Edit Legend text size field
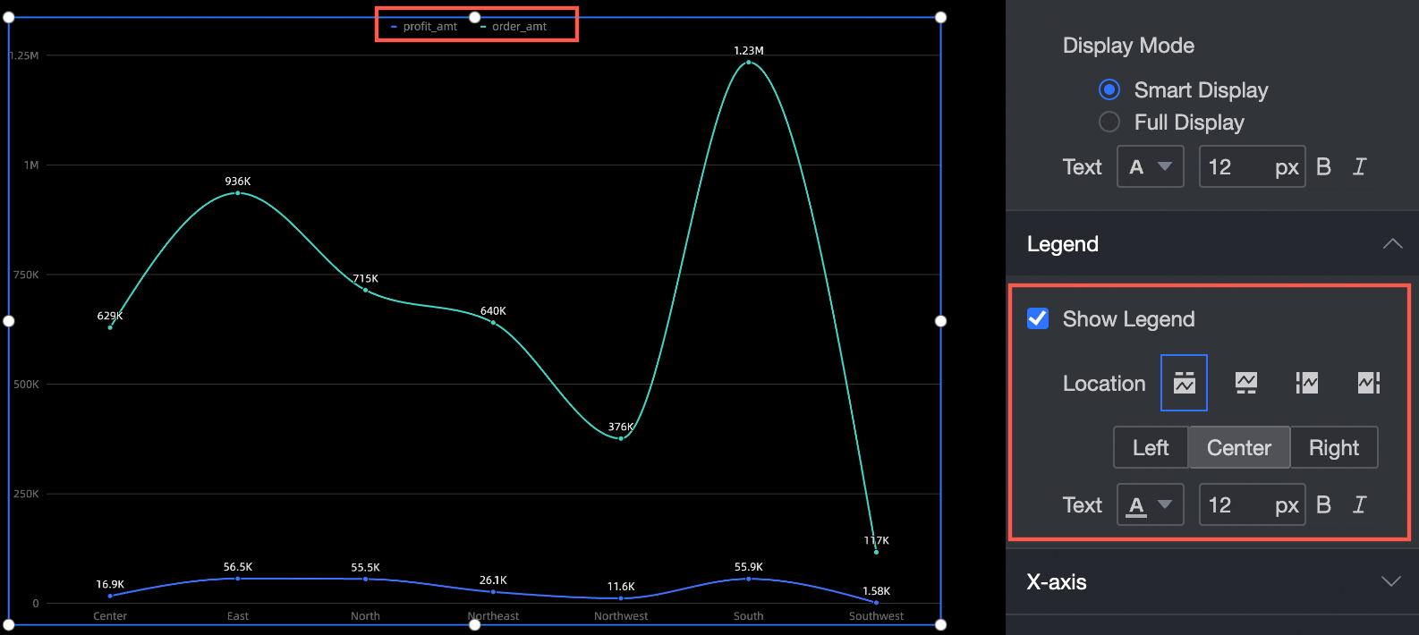 1252,504
